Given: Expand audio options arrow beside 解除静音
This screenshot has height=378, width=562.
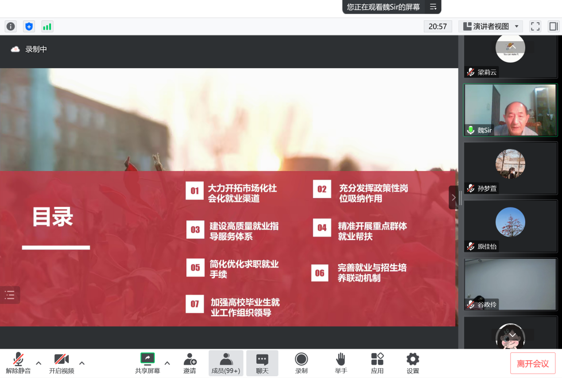Looking at the screenshot, I should [39, 363].
